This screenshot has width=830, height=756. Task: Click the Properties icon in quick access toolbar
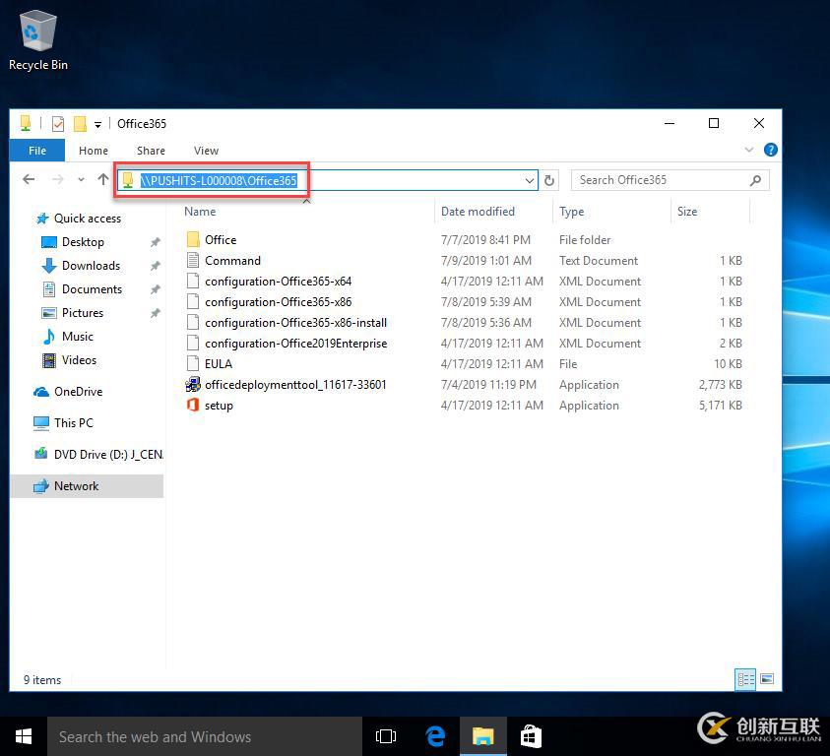click(x=58, y=124)
